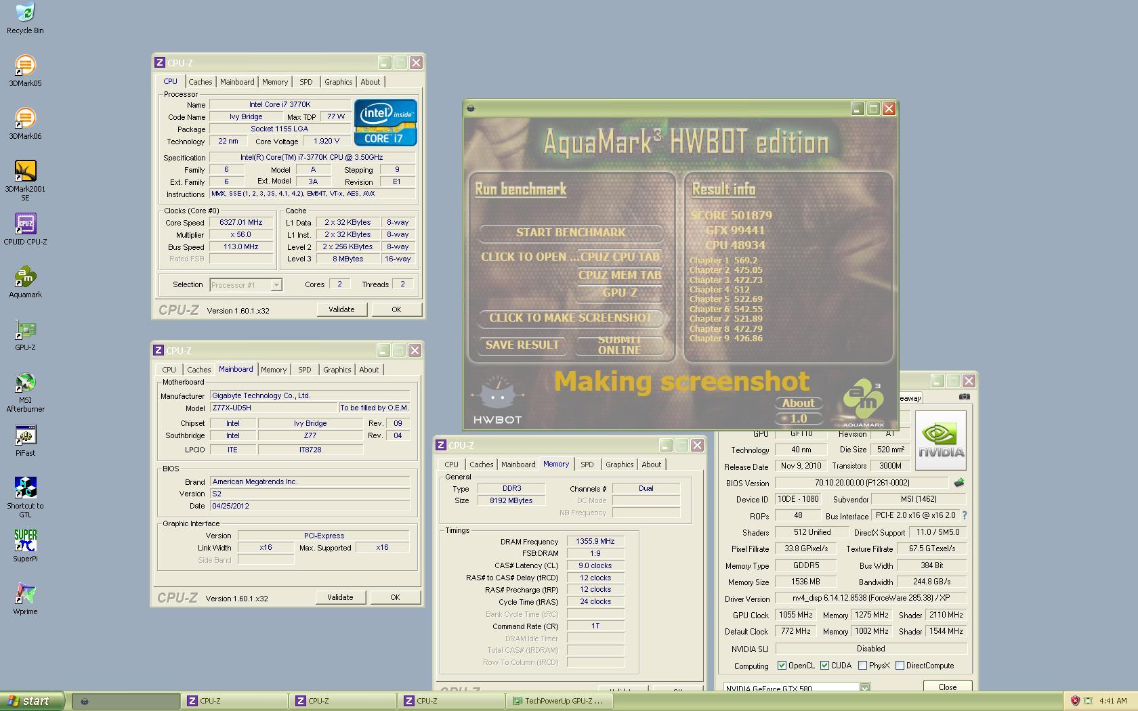1138x711 pixels.
Task: Click CPUZ CPU TAB button in AquaMark
Action: 619,257
